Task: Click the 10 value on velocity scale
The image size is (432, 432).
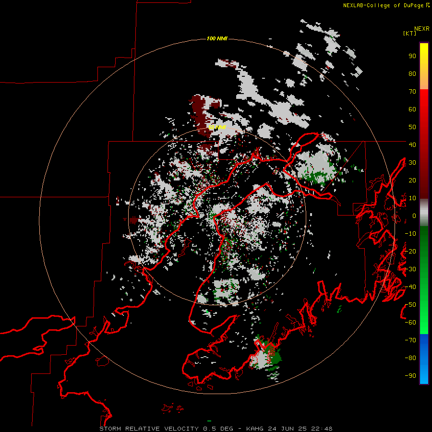Action: pos(412,198)
